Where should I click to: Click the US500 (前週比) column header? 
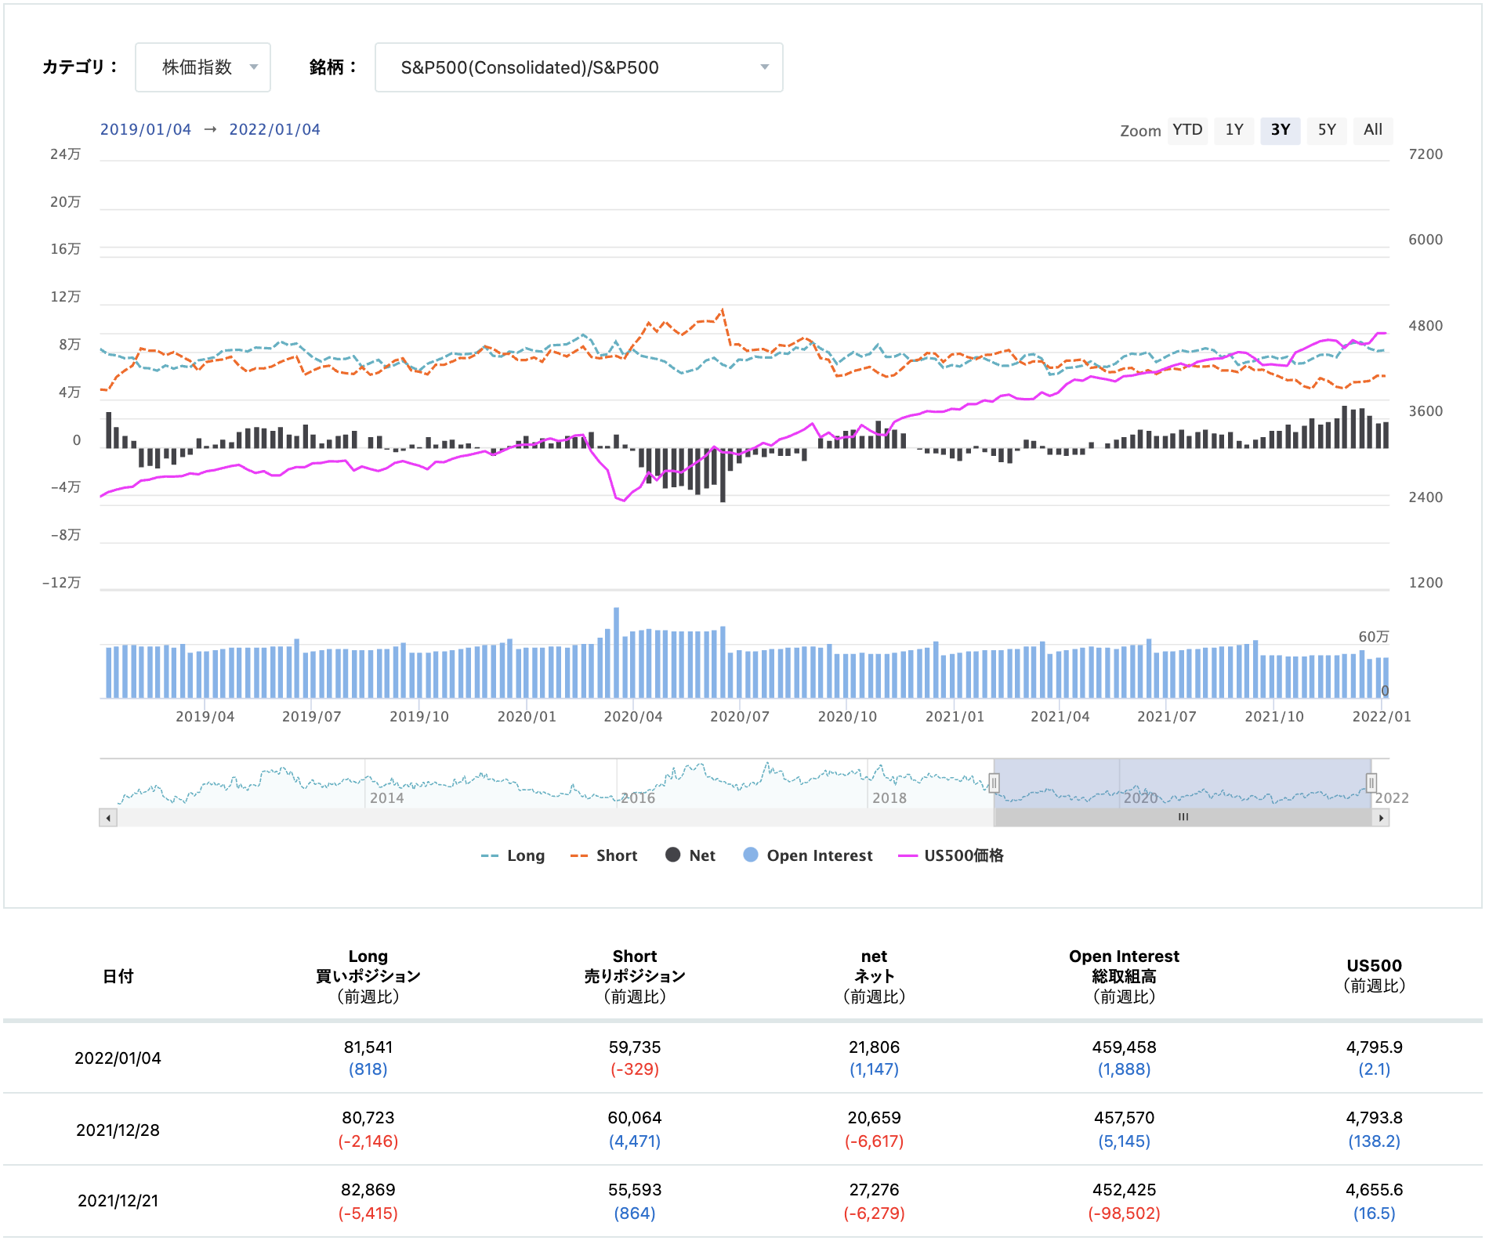[1374, 976]
